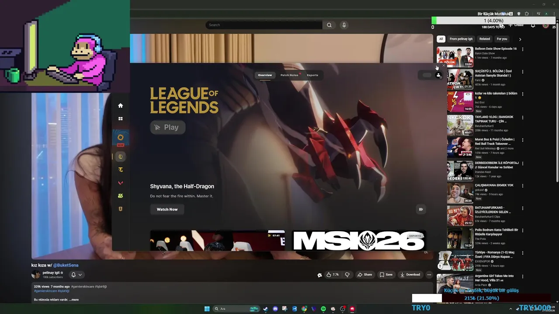
Task: Open options menu for SUÇÜSTÜ 2. BÖLÜM video
Action: tap(522, 72)
